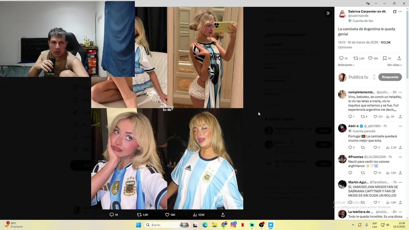Open Microsoft Edge from taskbar
Screen dimensions: 409x230
205,225
